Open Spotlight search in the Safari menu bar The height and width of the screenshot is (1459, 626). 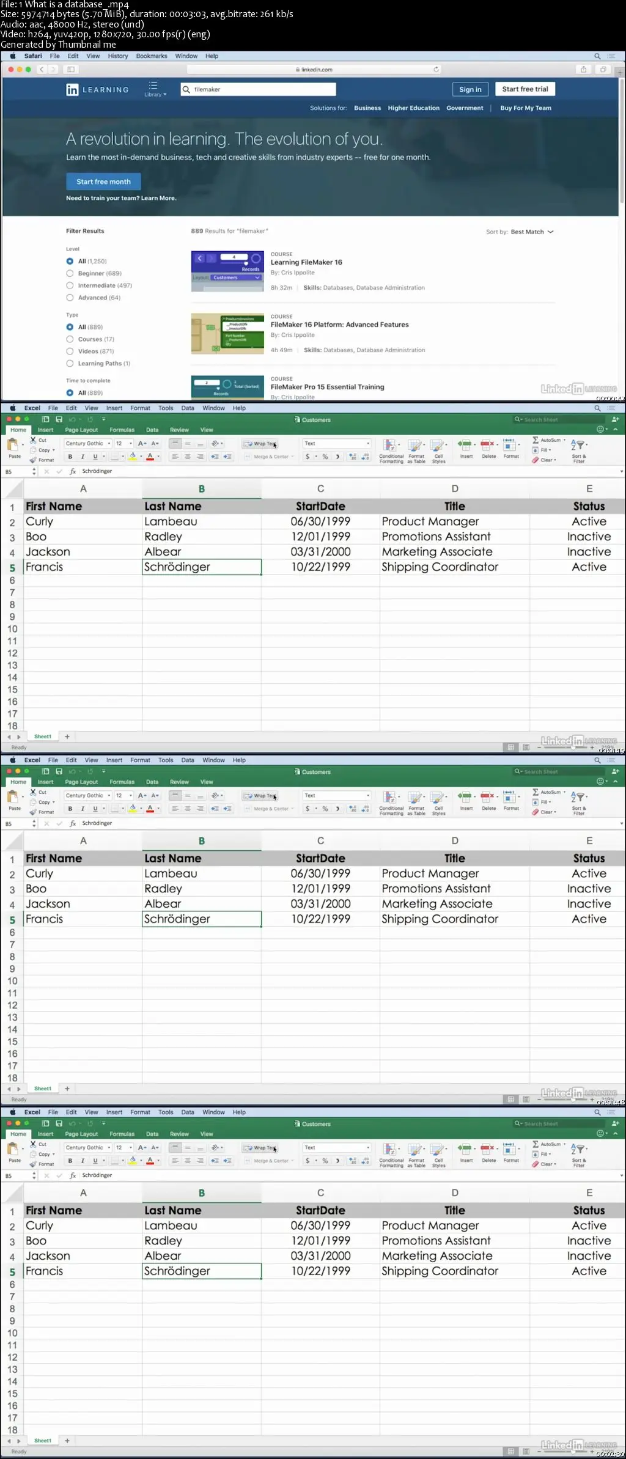597,56
